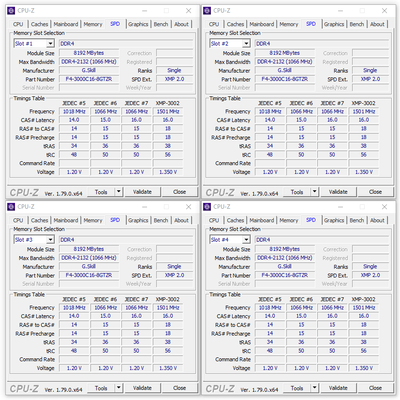This screenshot has height=400, width=400.
Task: Click Tools button in Slot #3 window
Action: coord(101,388)
